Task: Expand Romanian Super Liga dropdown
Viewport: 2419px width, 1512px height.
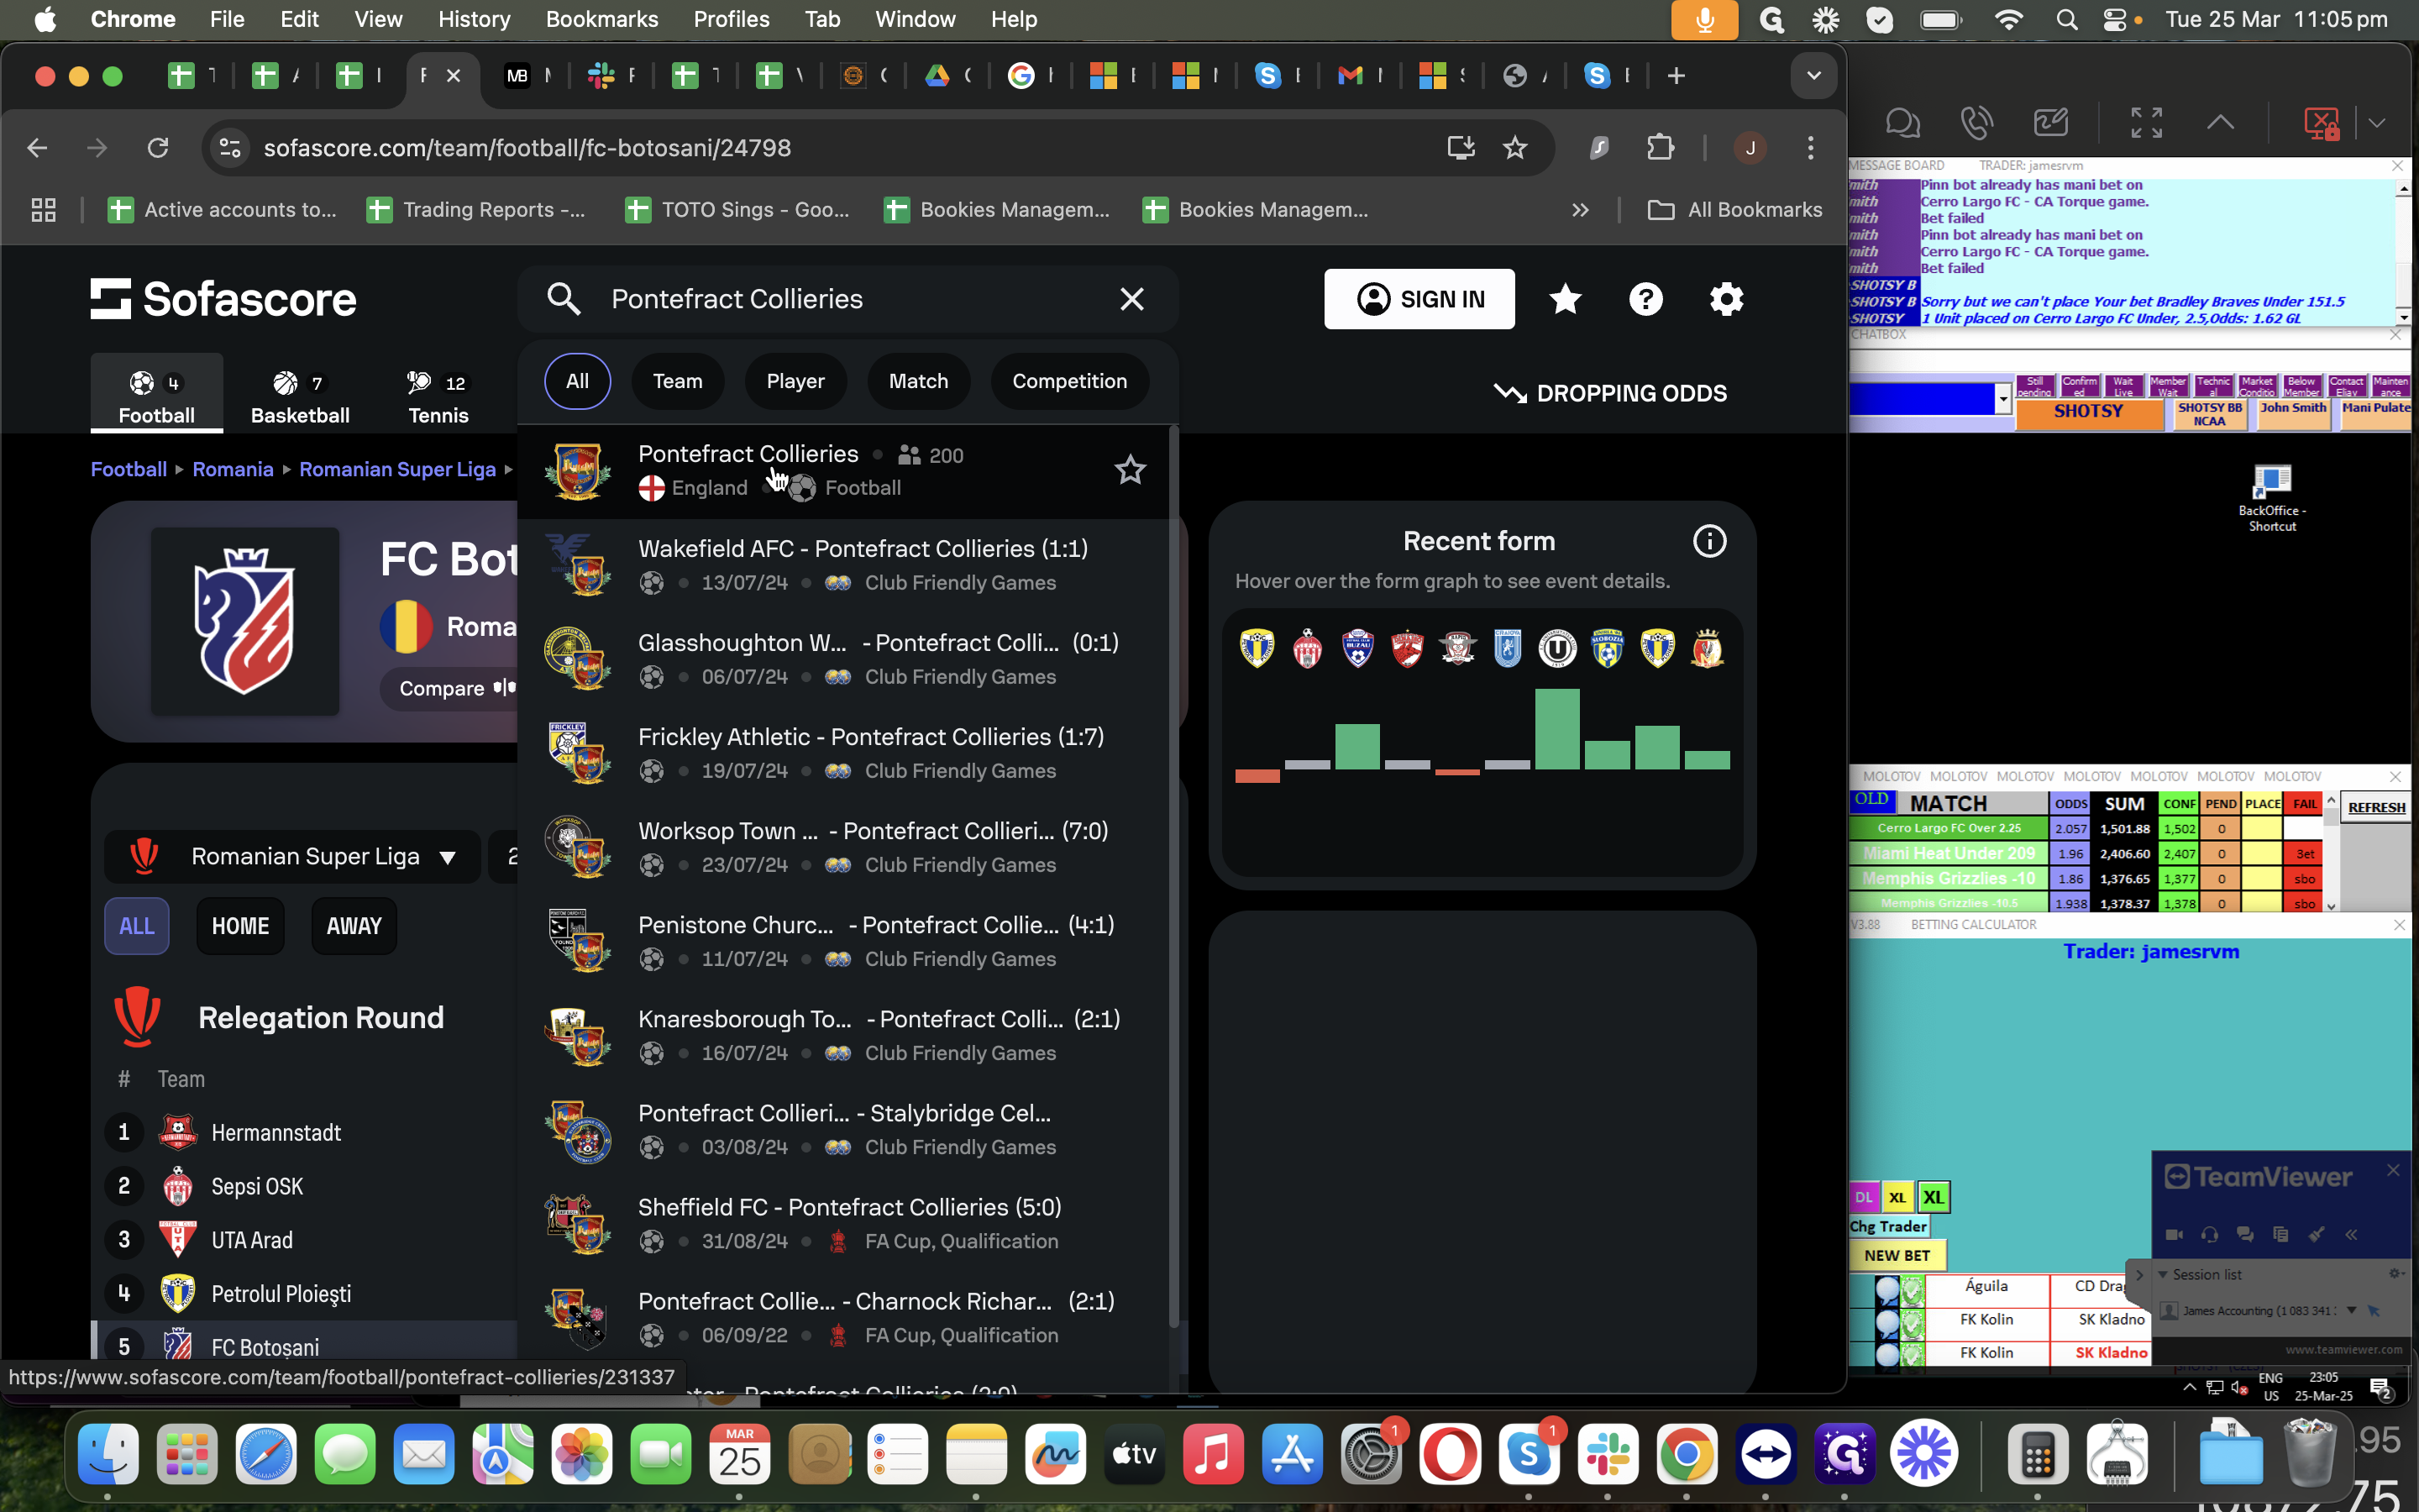Action: (292, 857)
